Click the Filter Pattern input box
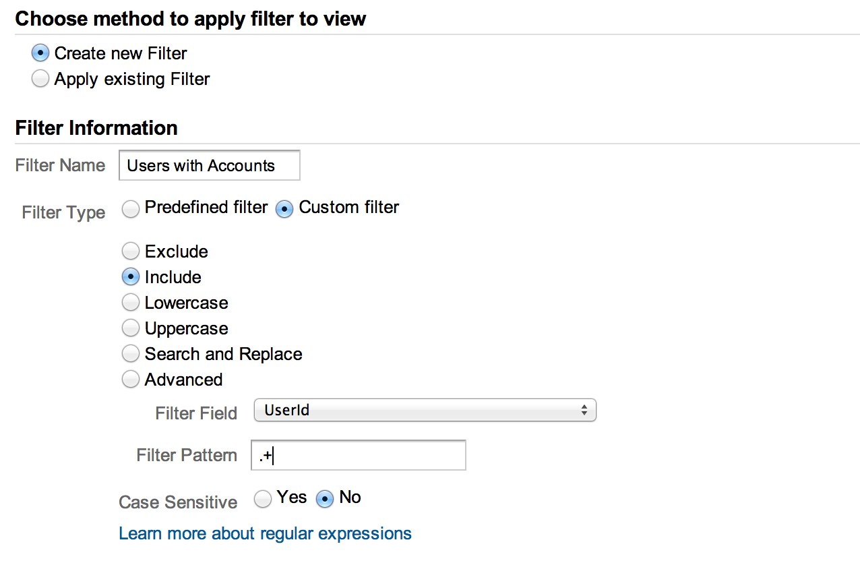Screen dimensions: 860x565 358,456
